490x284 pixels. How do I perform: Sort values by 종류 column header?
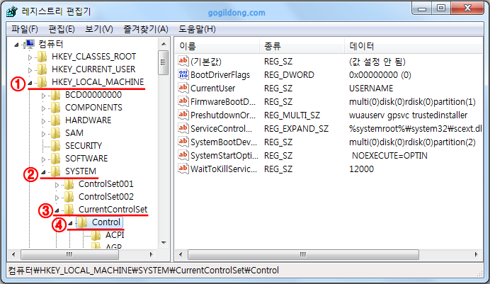click(x=302, y=46)
